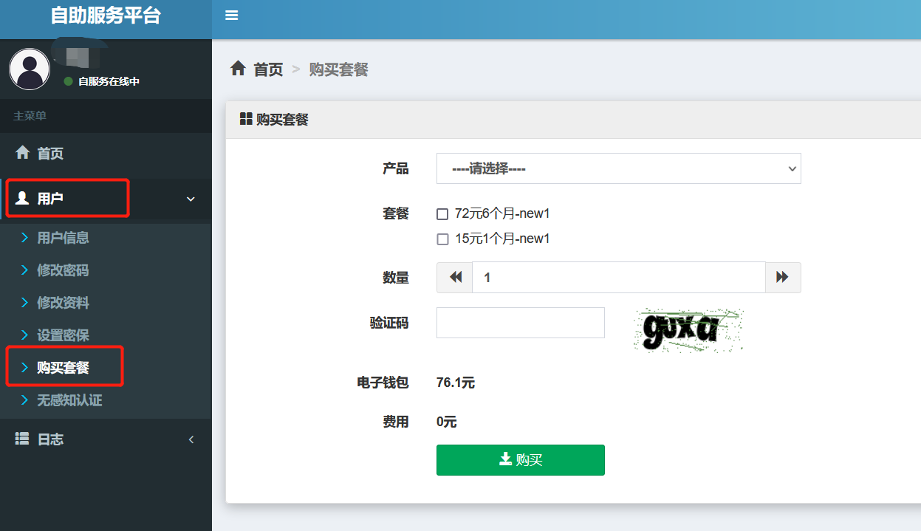Open the 产品 product selection dropdown
921x531 pixels.
(x=619, y=168)
